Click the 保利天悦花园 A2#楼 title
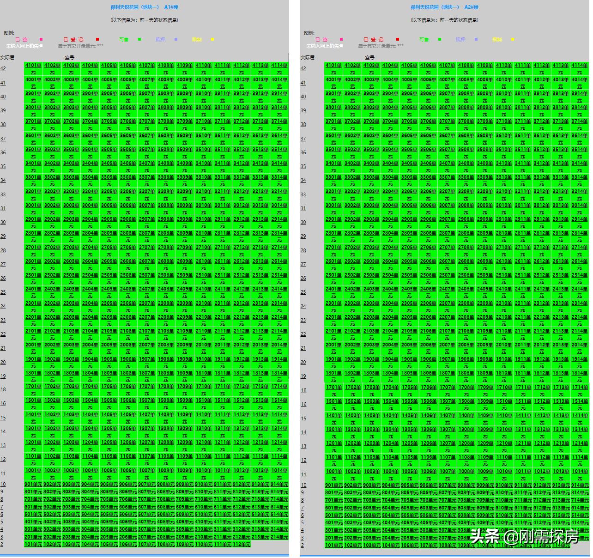593x558 pixels. tap(444, 7)
